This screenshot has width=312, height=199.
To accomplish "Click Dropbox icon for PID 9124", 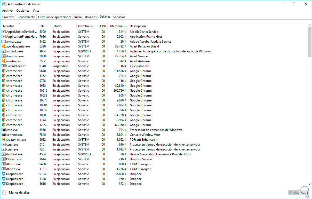I will 4,174.
